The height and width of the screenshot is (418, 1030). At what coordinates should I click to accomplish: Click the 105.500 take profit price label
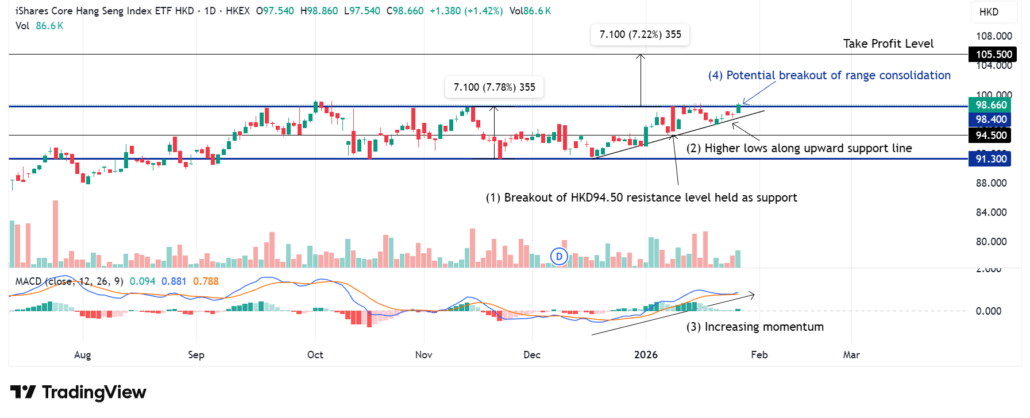pyautogui.click(x=993, y=55)
